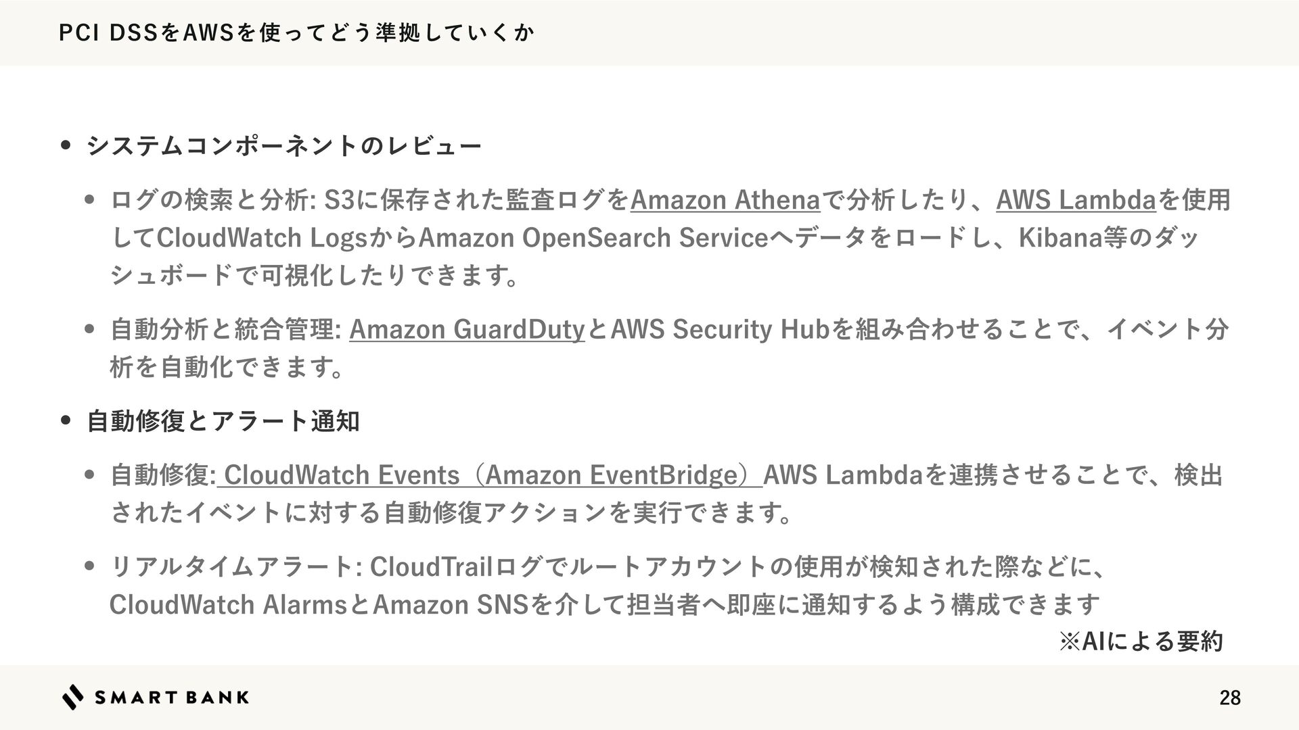The height and width of the screenshot is (730, 1299).
Task: Click the SMART BANK wordmark text
Action: point(172,698)
